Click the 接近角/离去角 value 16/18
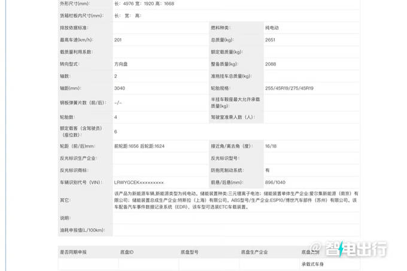The height and width of the screenshot is (271, 407). (x=271, y=146)
